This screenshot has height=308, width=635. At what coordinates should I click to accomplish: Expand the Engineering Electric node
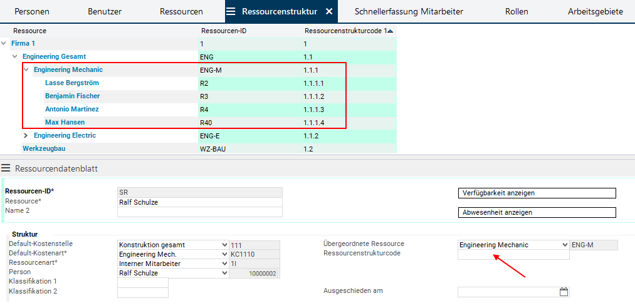pos(26,135)
